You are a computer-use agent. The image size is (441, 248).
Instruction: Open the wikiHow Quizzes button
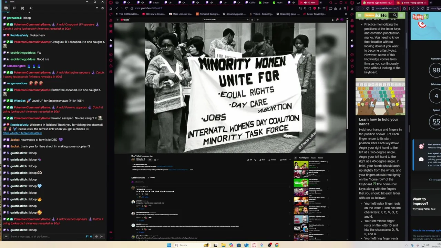(x=369, y=15)
